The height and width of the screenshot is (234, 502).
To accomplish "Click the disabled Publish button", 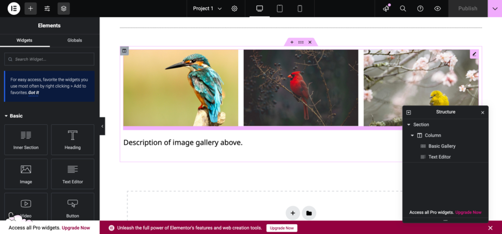I will 468,9.
